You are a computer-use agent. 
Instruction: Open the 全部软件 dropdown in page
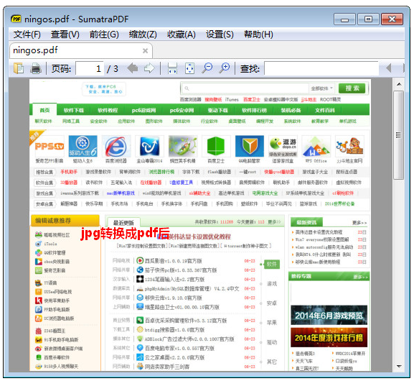322,88
